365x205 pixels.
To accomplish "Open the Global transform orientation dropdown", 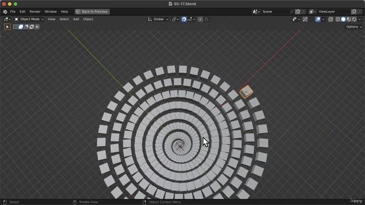I will tap(158, 19).
